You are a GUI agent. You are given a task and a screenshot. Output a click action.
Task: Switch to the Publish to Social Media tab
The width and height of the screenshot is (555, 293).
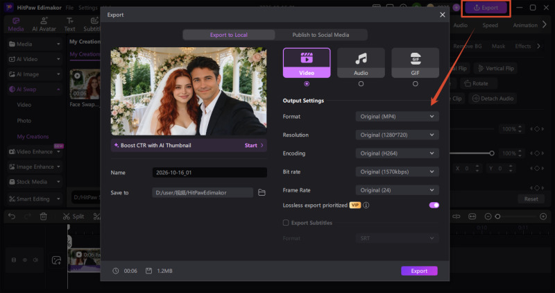(321, 35)
